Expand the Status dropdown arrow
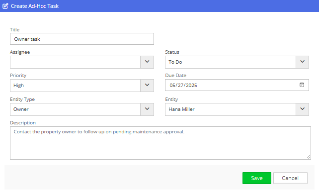The height and width of the screenshot is (194, 319). coord(302,62)
